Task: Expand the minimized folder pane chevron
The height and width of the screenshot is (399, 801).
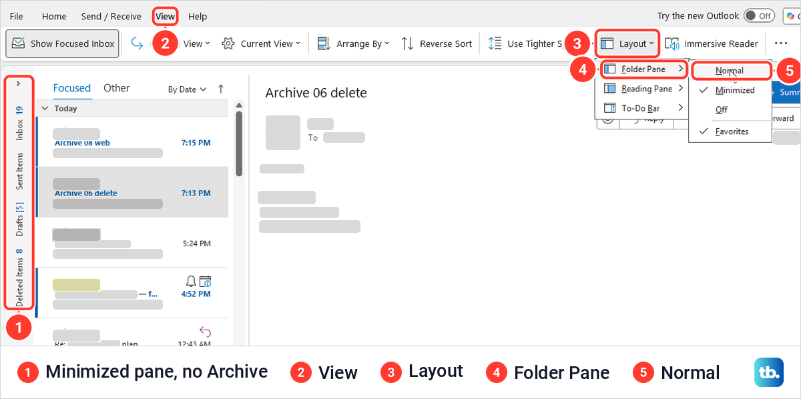Action: pos(18,83)
